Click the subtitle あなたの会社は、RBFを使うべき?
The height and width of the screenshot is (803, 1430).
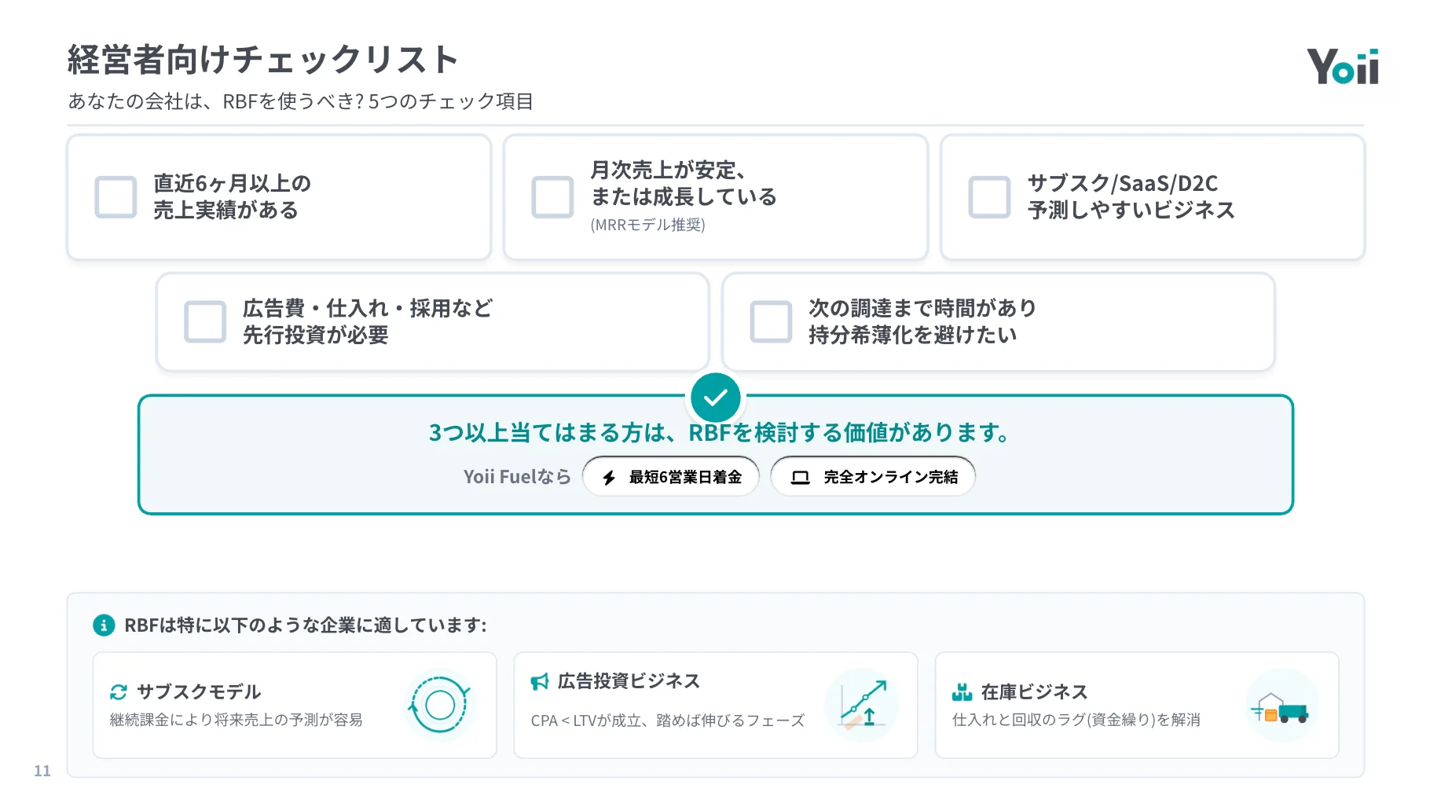[x=215, y=101]
